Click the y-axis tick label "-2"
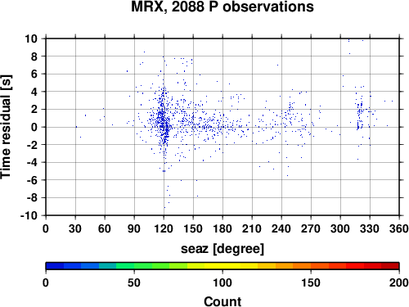This screenshot has height=307, width=409. [32, 145]
